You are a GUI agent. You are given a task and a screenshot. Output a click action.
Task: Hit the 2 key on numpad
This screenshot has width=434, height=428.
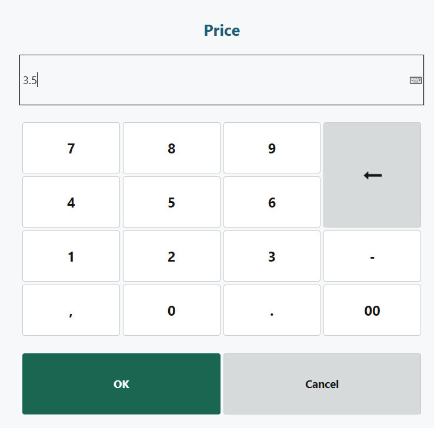[171, 256]
